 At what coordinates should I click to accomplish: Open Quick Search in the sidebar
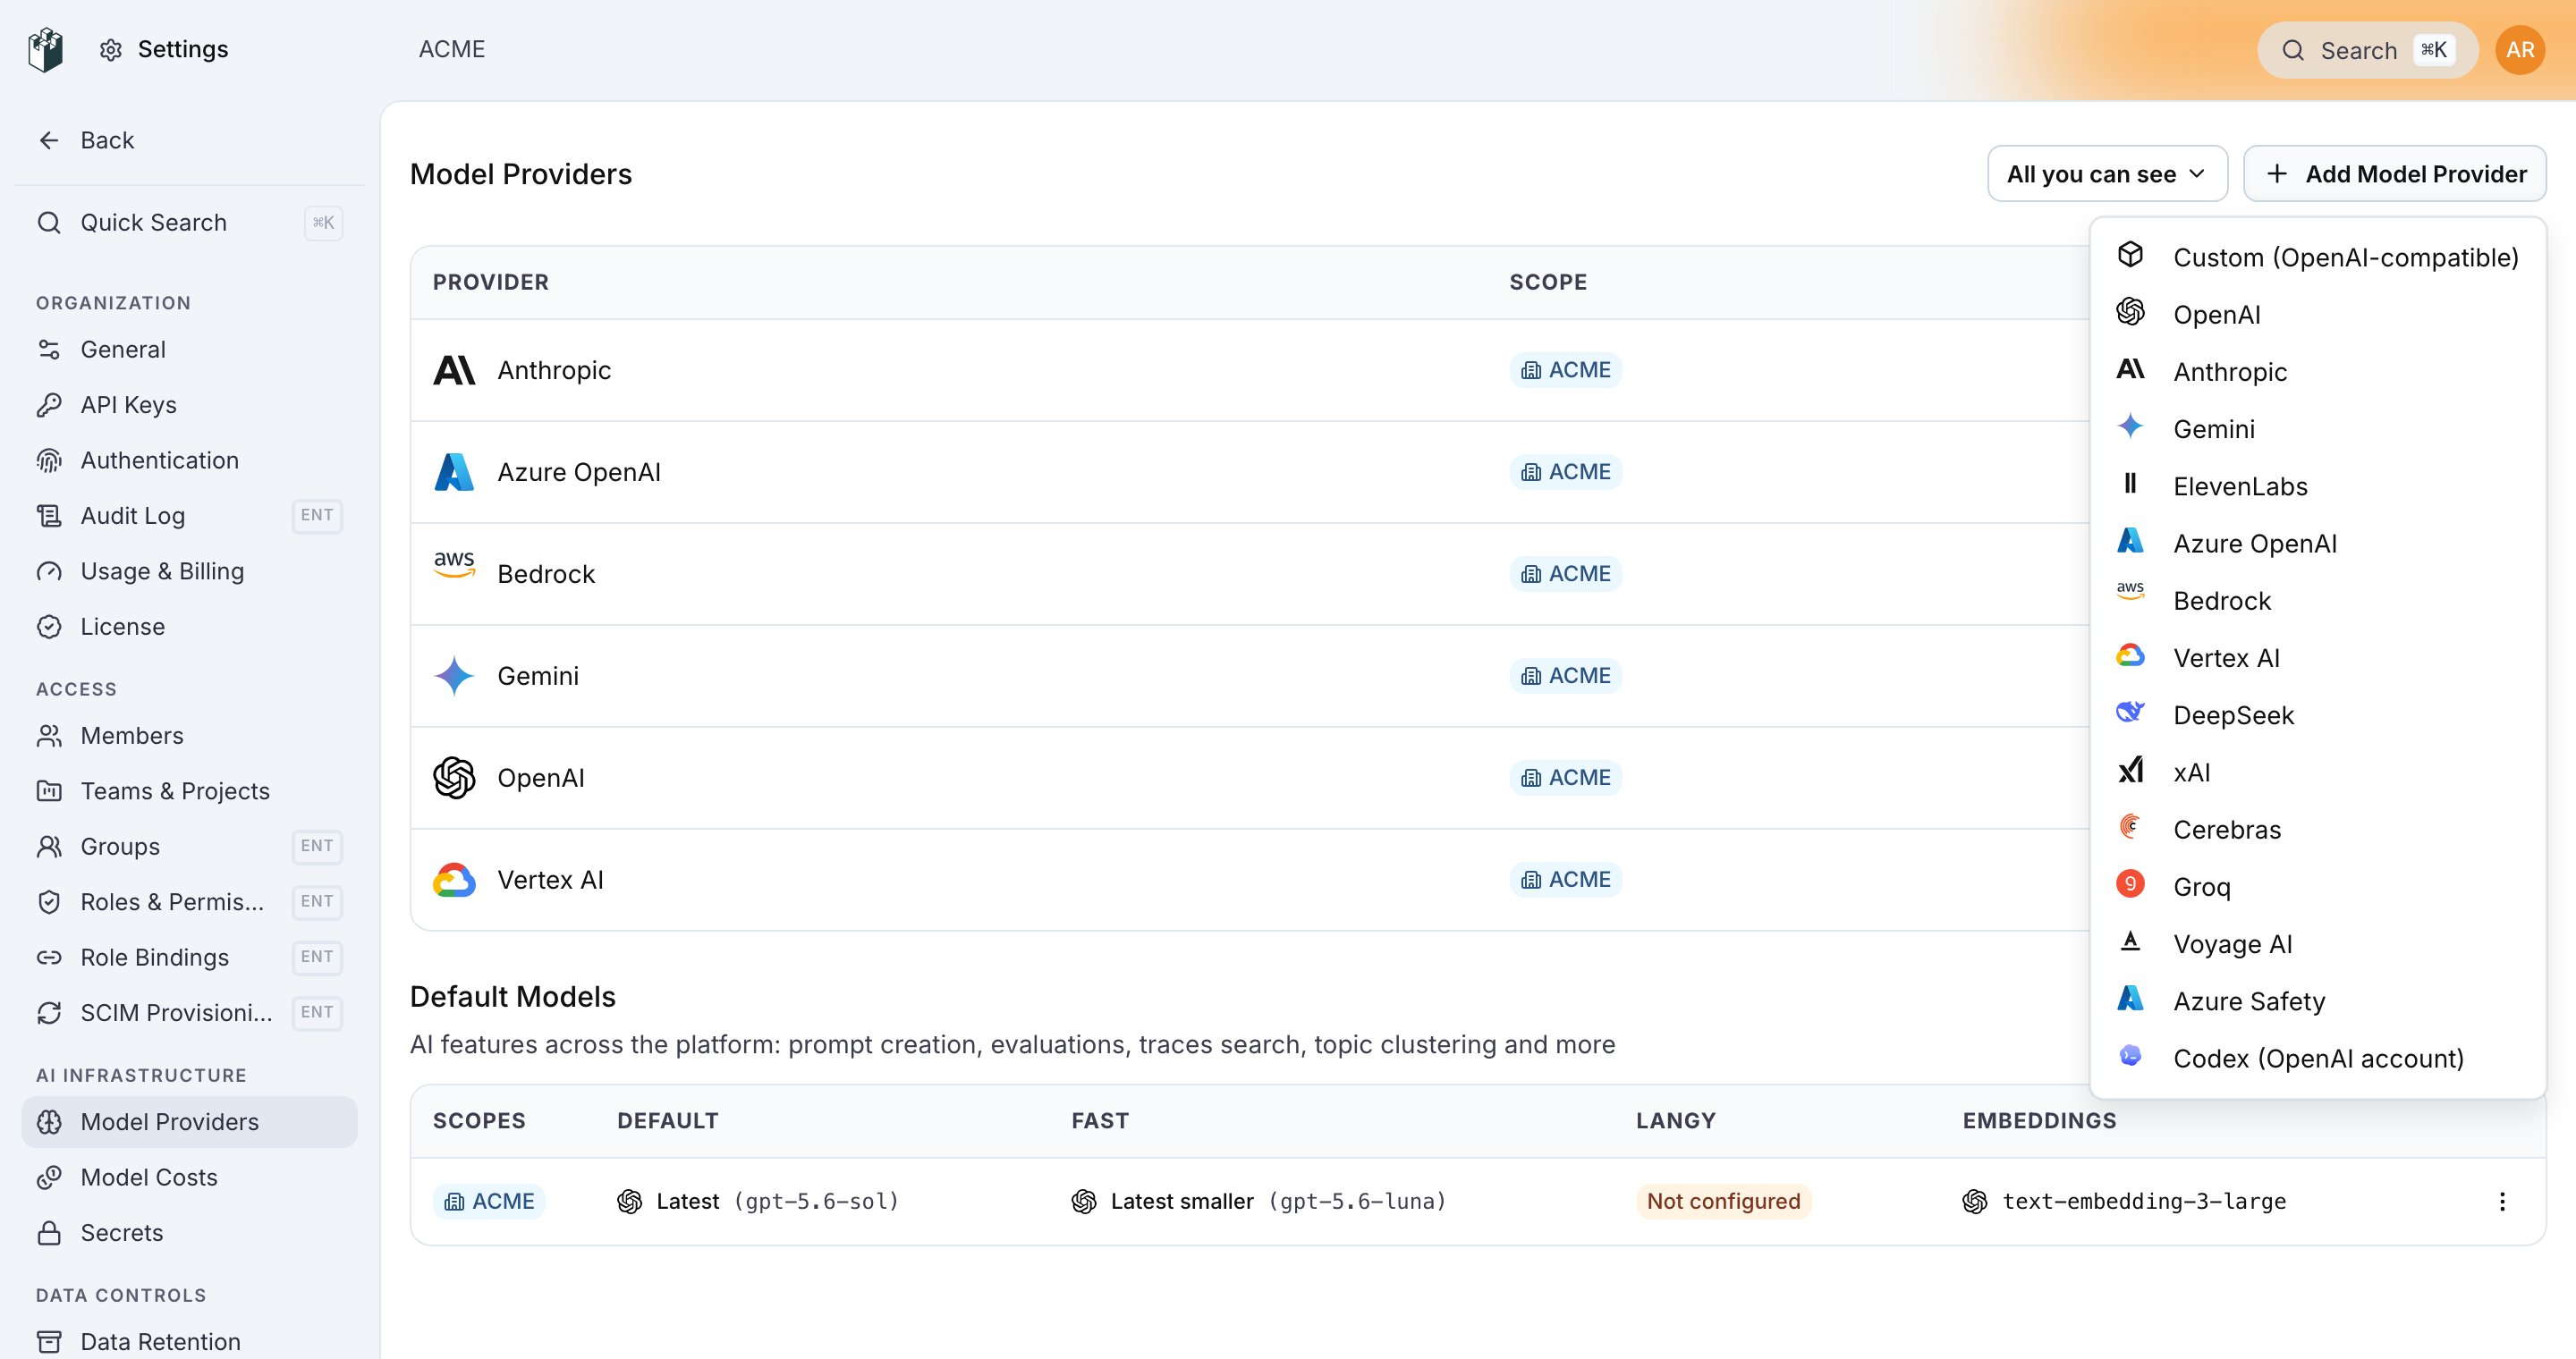tap(189, 222)
